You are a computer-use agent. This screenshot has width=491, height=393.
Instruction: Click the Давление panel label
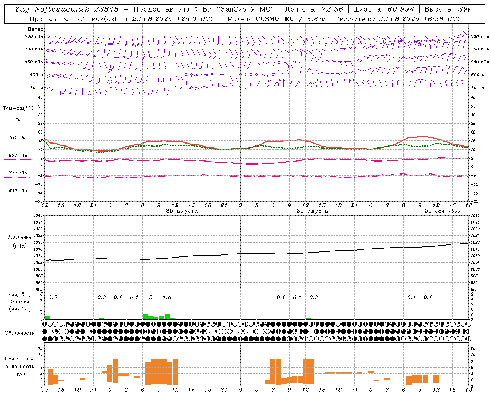point(20,237)
